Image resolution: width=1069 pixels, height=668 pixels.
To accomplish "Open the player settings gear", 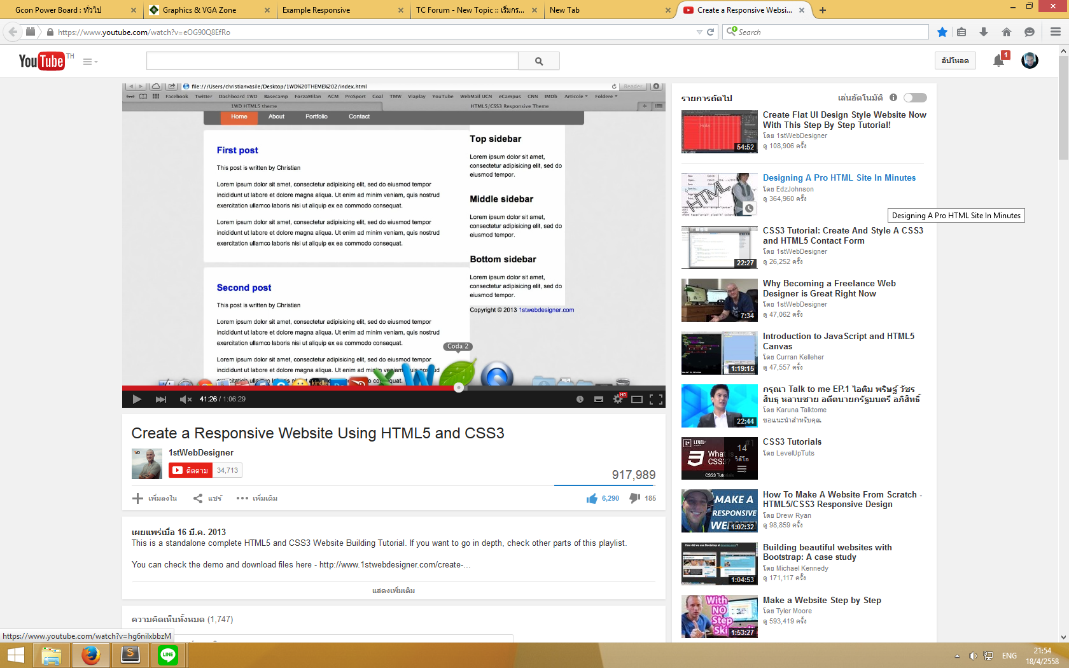I will [x=618, y=399].
